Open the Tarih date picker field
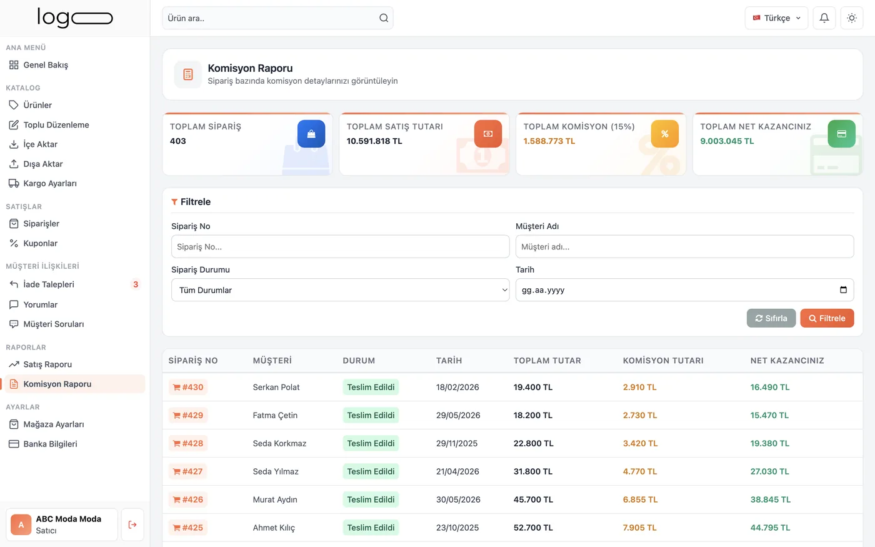The image size is (875, 547). coord(684,290)
